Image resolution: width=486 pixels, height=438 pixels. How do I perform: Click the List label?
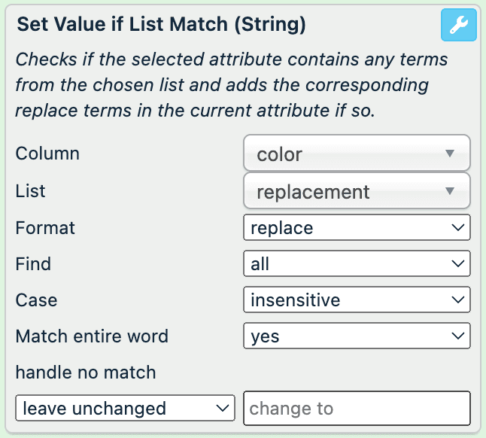pyautogui.click(x=31, y=191)
